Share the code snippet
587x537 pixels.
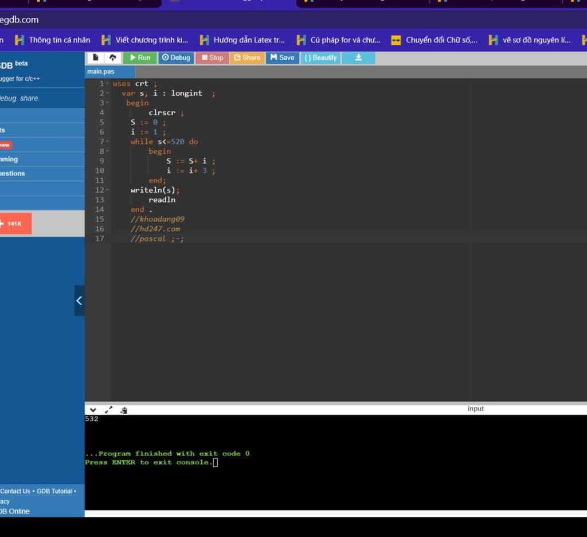(246, 58)
